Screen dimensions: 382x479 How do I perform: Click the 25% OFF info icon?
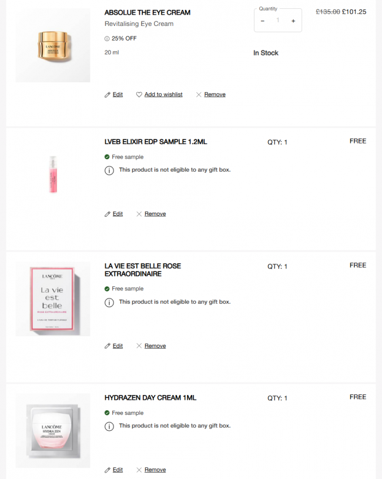(107, 39)
